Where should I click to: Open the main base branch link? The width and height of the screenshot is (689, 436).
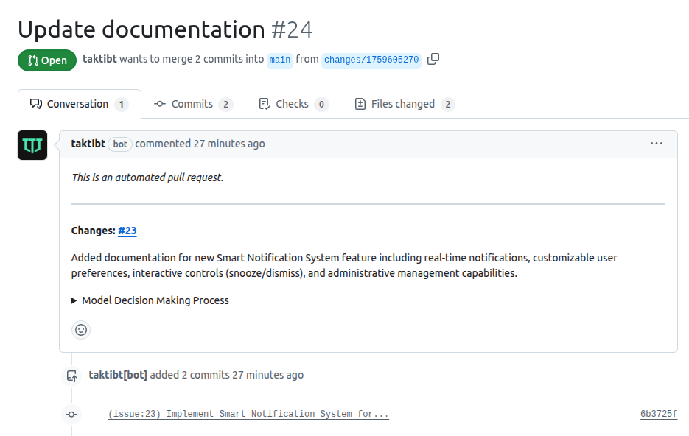click(x=279, y=60)
